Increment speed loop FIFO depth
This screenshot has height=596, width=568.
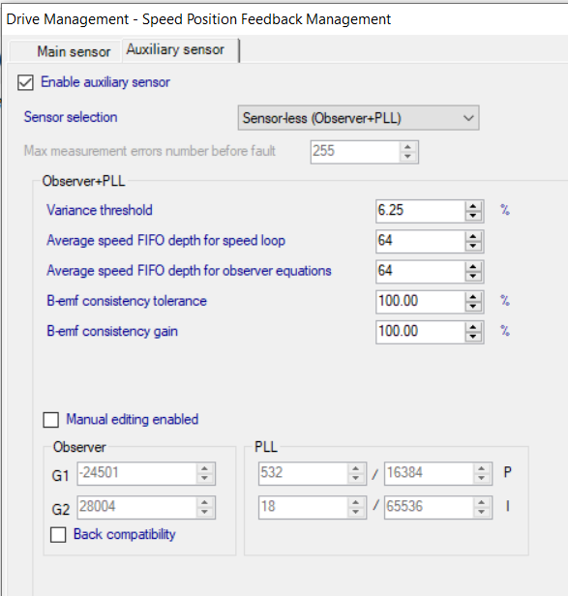click(x=473, y=236)
